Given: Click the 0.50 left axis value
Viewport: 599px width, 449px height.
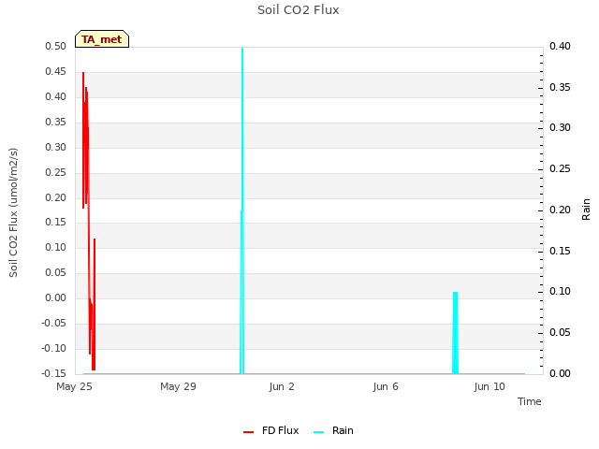Looking at the screenshot, I should 55,46.
